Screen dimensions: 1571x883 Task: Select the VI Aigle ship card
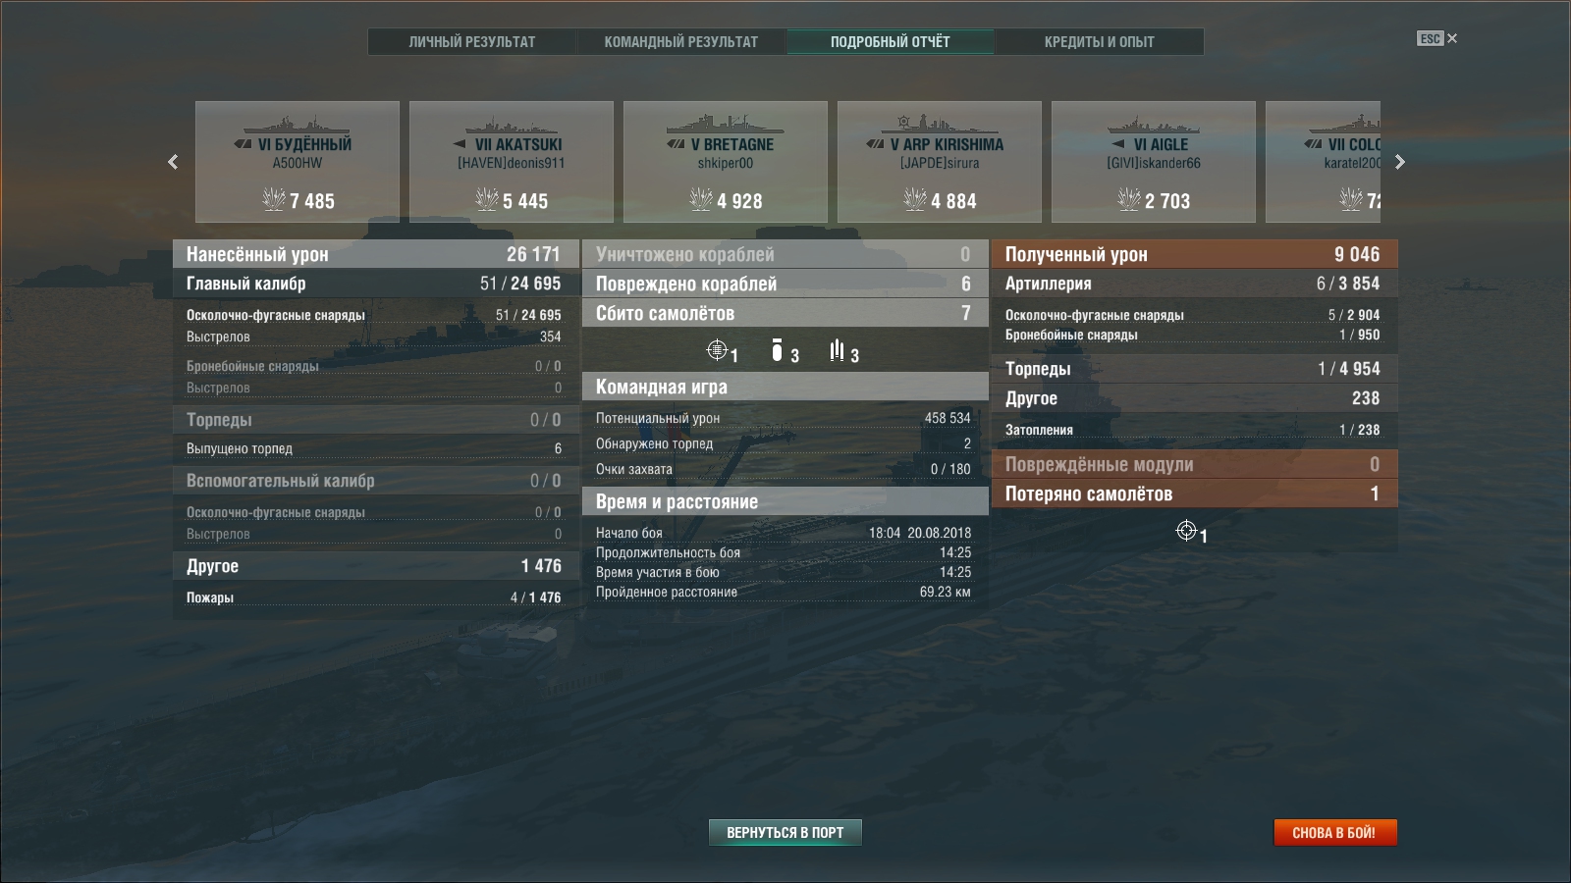click(x=1154, y=162)
